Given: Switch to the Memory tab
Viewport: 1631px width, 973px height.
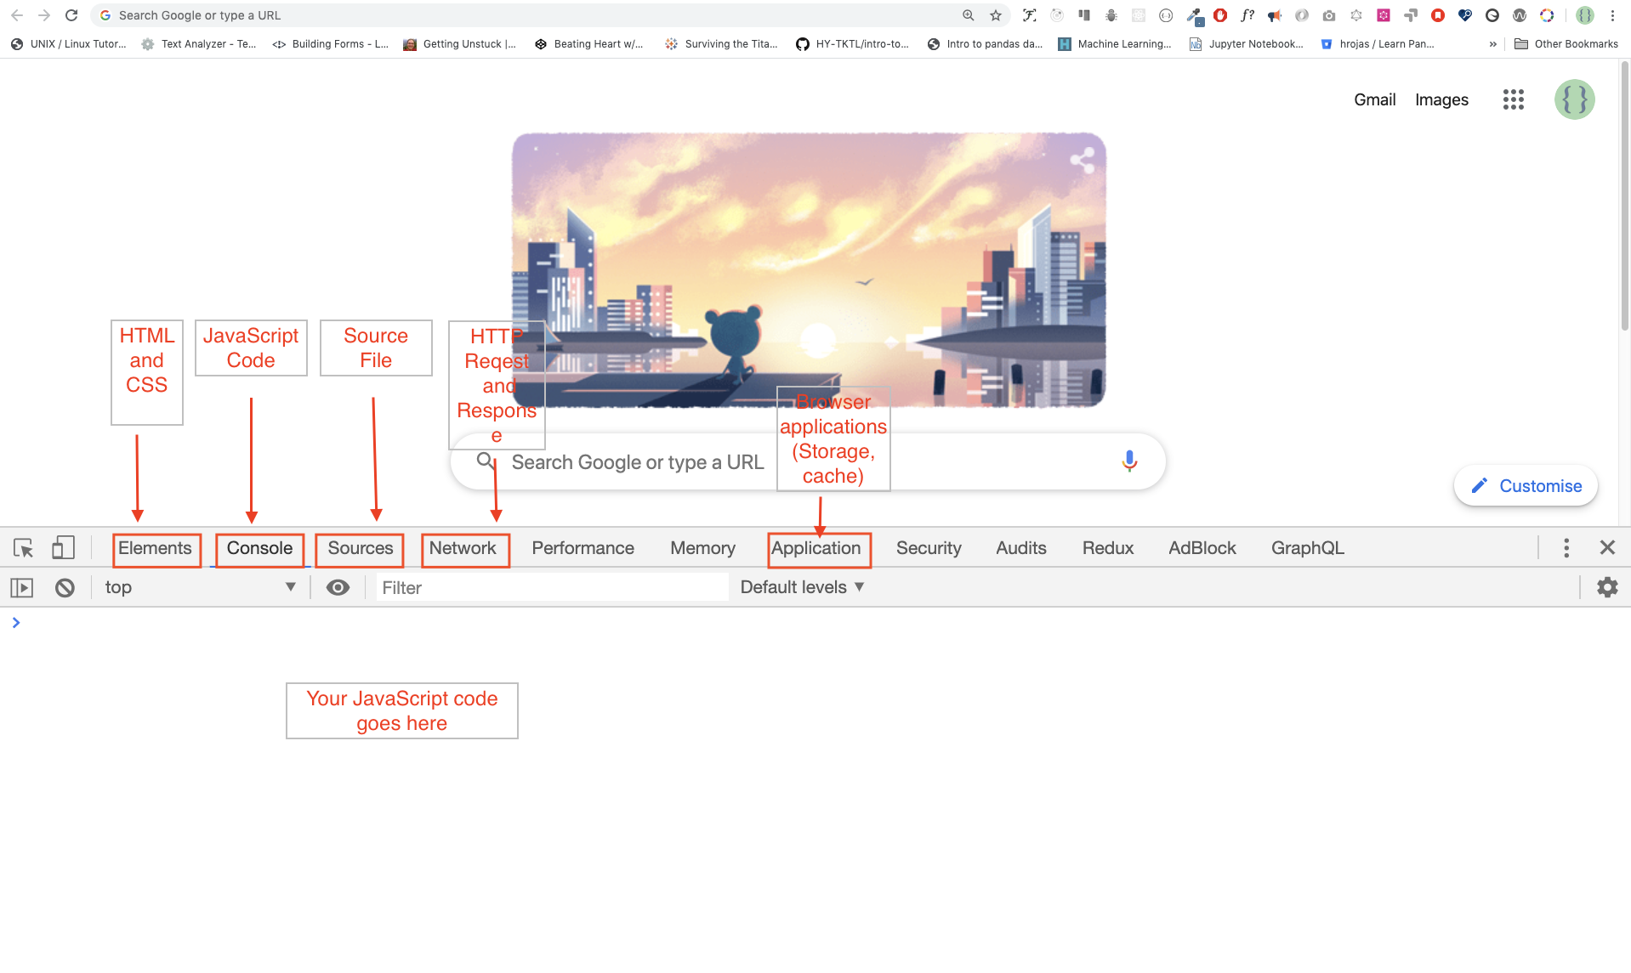Looking at the screenshot, I should tap(702, 548).
